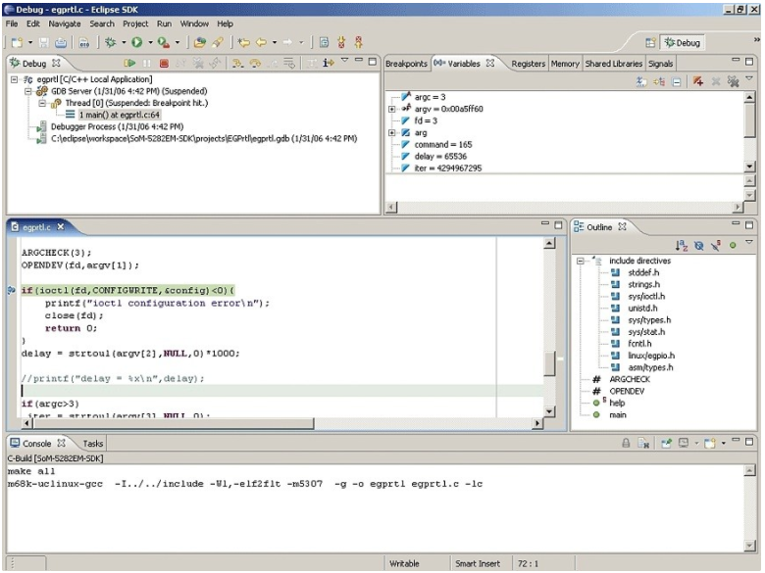765x573 pixels.
Task: Toggle Hide Static Members in Outline
Action: 715,246
